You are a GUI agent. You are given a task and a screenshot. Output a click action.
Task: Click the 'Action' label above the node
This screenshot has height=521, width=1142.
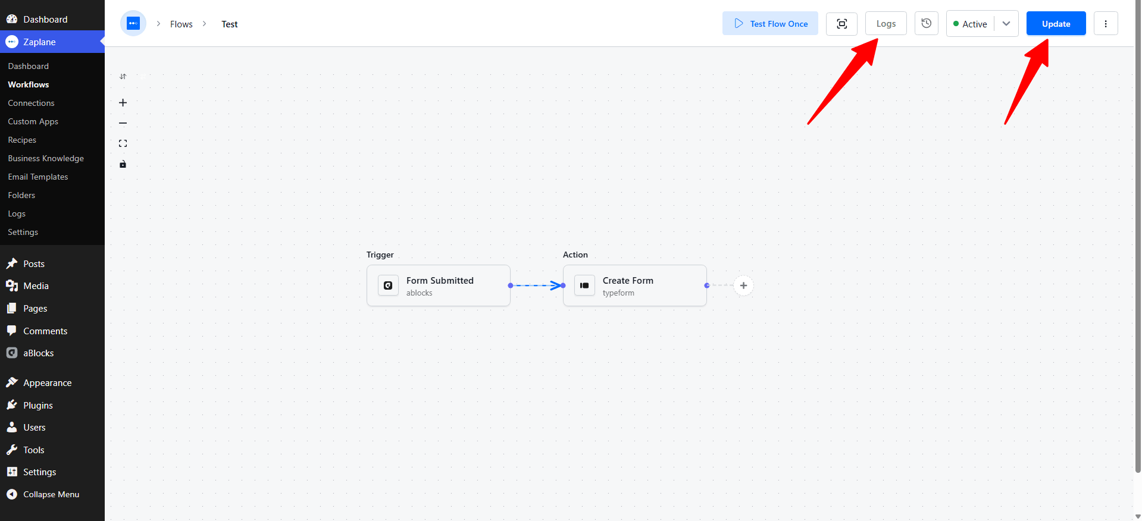tap(575, 255)
